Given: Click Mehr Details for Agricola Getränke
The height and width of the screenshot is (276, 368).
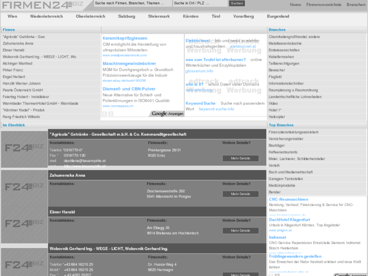Looking at the screenshot, I should [240, 159].
